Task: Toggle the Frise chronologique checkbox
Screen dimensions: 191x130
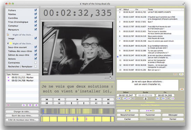Action: (35, 22)
